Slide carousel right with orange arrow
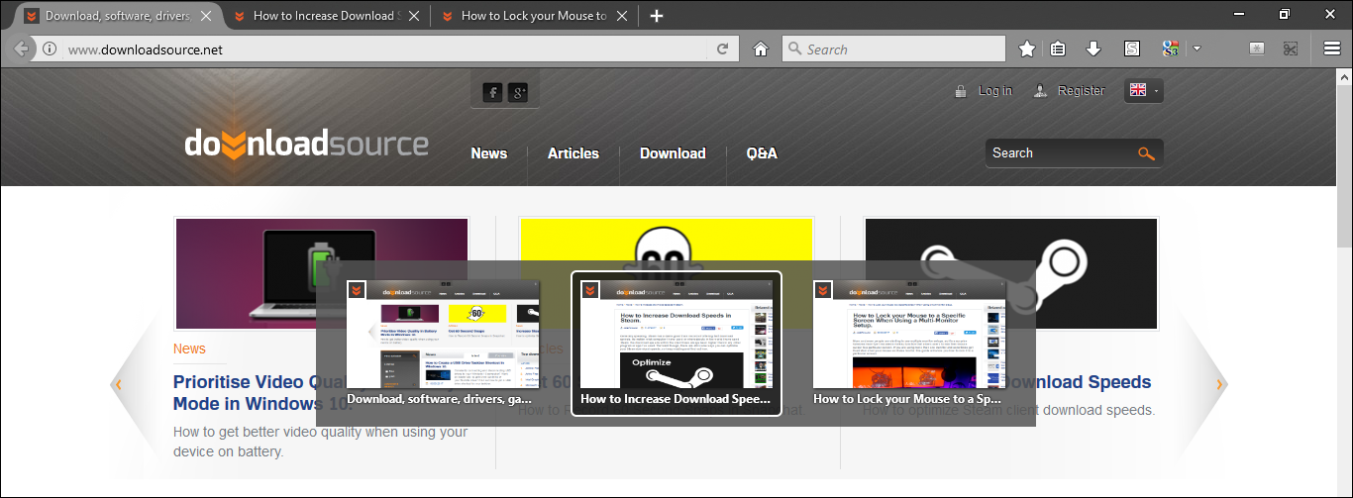The image size is (1353, 498). [1220, 384]
